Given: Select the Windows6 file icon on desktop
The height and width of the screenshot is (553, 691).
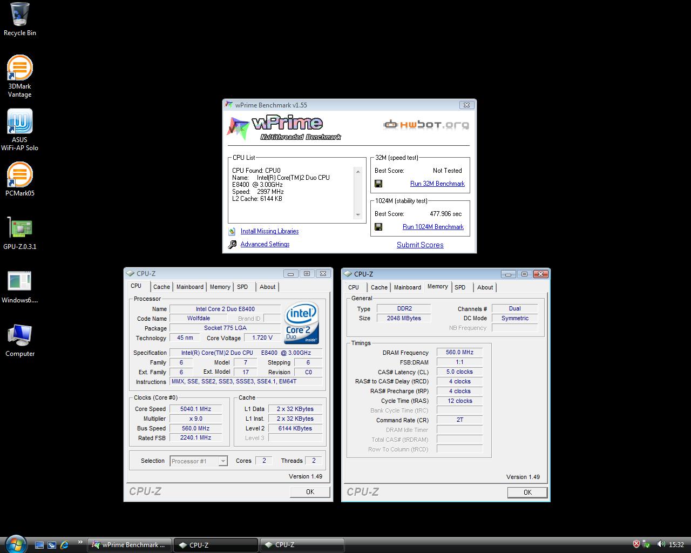Looking at the screenshot, I should click(19, 286).
